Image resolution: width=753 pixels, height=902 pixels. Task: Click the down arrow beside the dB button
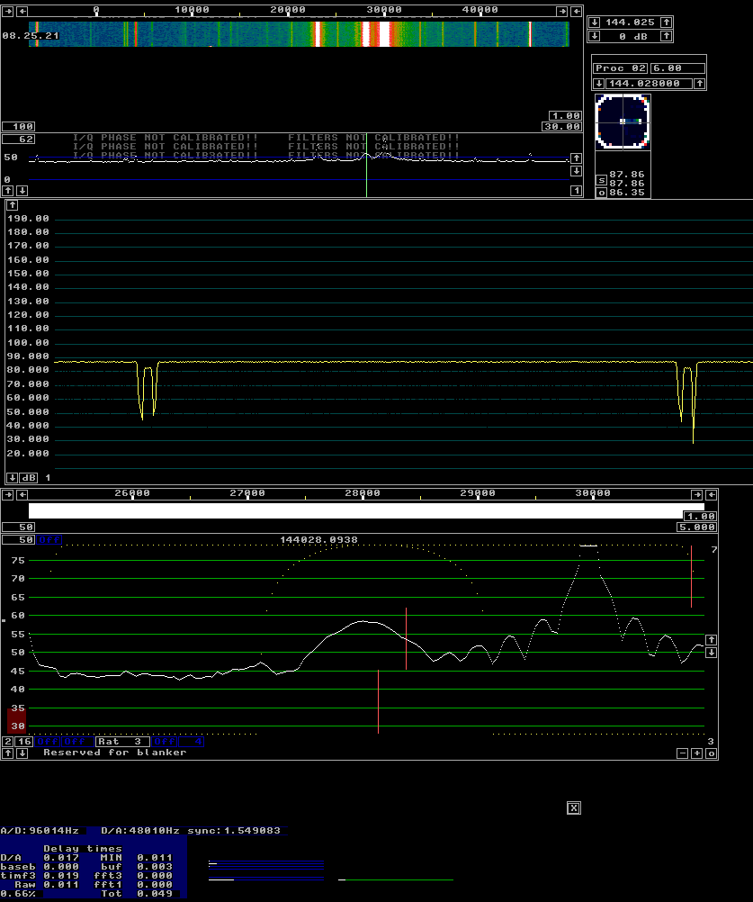(x=13, y=477)
